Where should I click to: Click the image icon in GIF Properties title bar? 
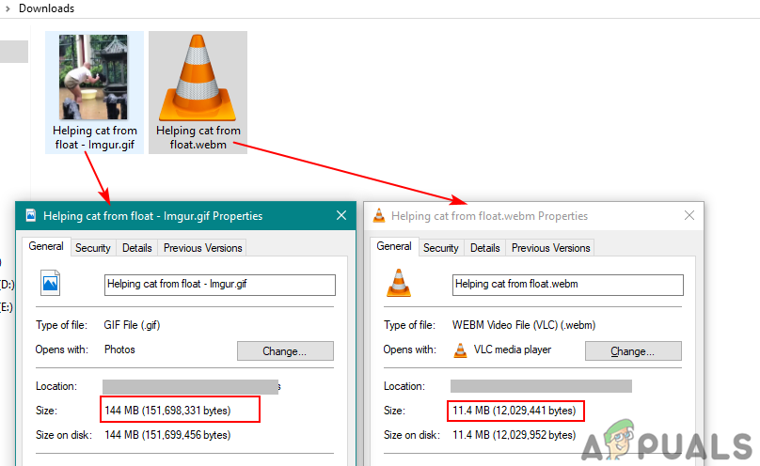point(31,215)
